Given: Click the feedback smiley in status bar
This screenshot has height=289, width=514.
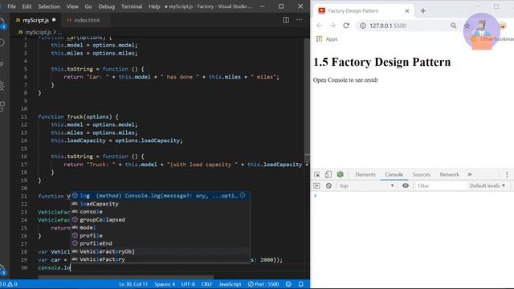Looking at the screenshot, I should 288,284.
